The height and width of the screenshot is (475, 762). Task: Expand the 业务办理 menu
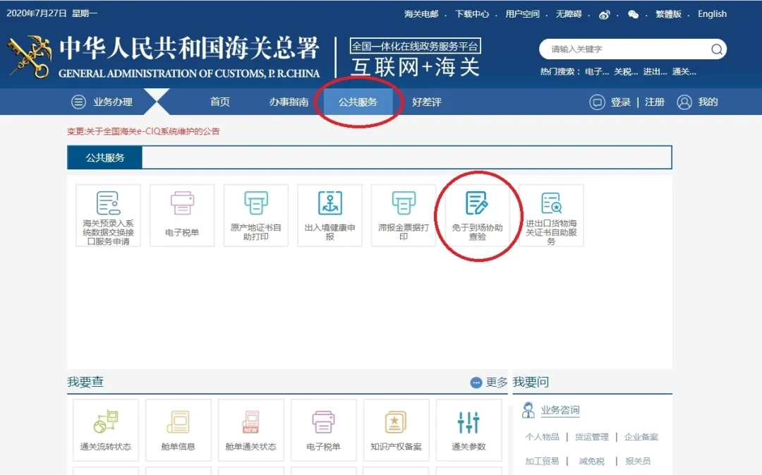click(103, 102)
